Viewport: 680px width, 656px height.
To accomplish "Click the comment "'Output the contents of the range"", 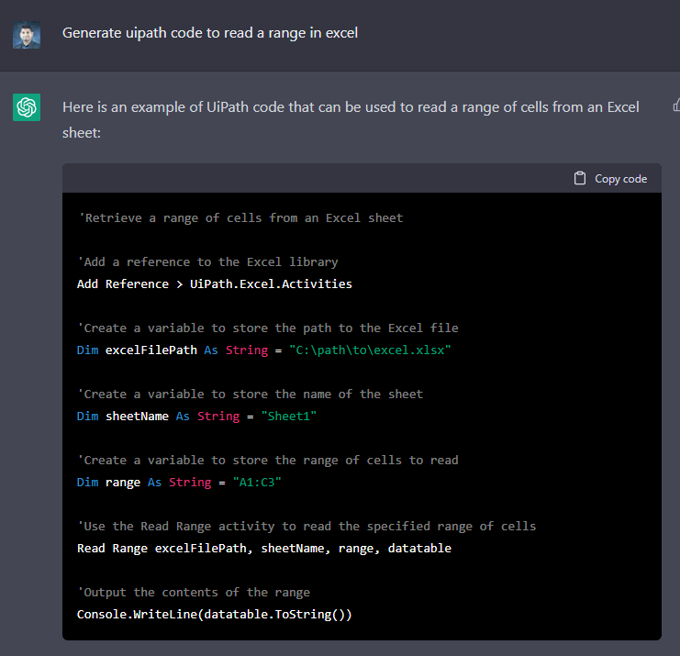I will point(194,593).
